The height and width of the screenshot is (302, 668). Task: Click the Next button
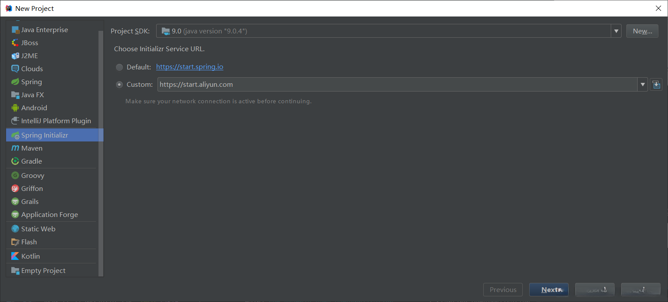point(549,290)
